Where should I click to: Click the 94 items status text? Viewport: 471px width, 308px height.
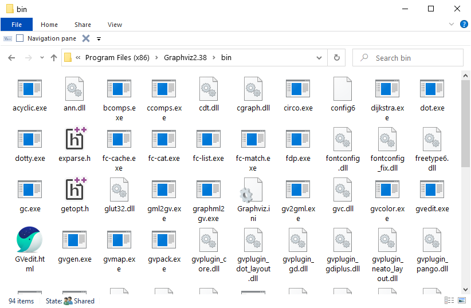[x=21, y=301]
